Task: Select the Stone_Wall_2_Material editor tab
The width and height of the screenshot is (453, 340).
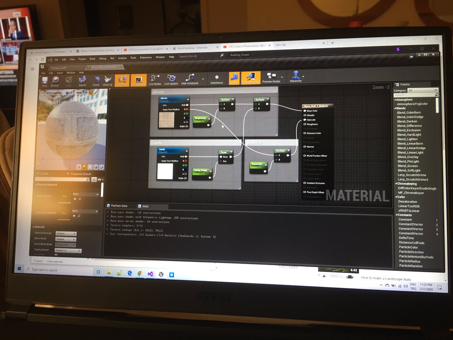Action: (x=104, y=67)
